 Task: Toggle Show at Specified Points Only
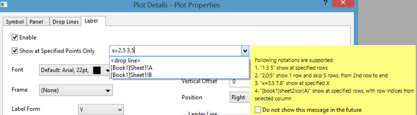coord(14,51)
